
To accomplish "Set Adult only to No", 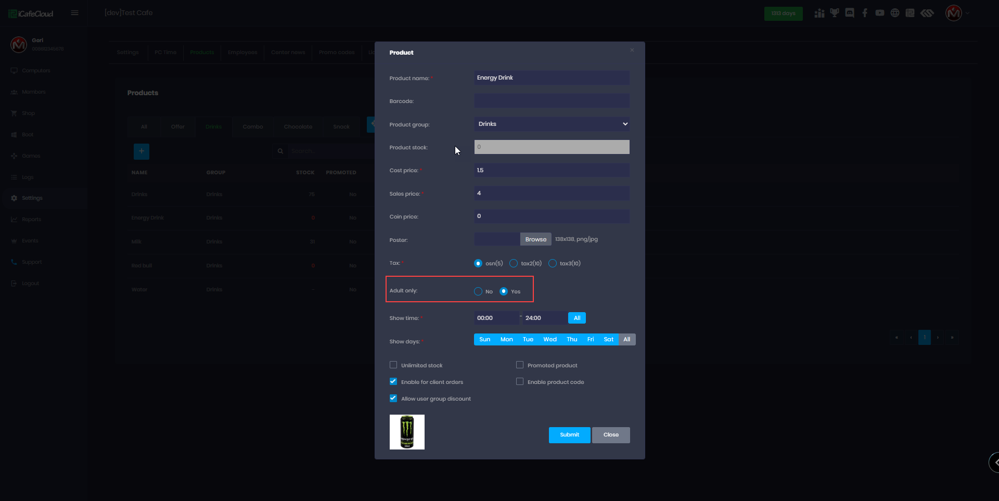I will 478,291.
